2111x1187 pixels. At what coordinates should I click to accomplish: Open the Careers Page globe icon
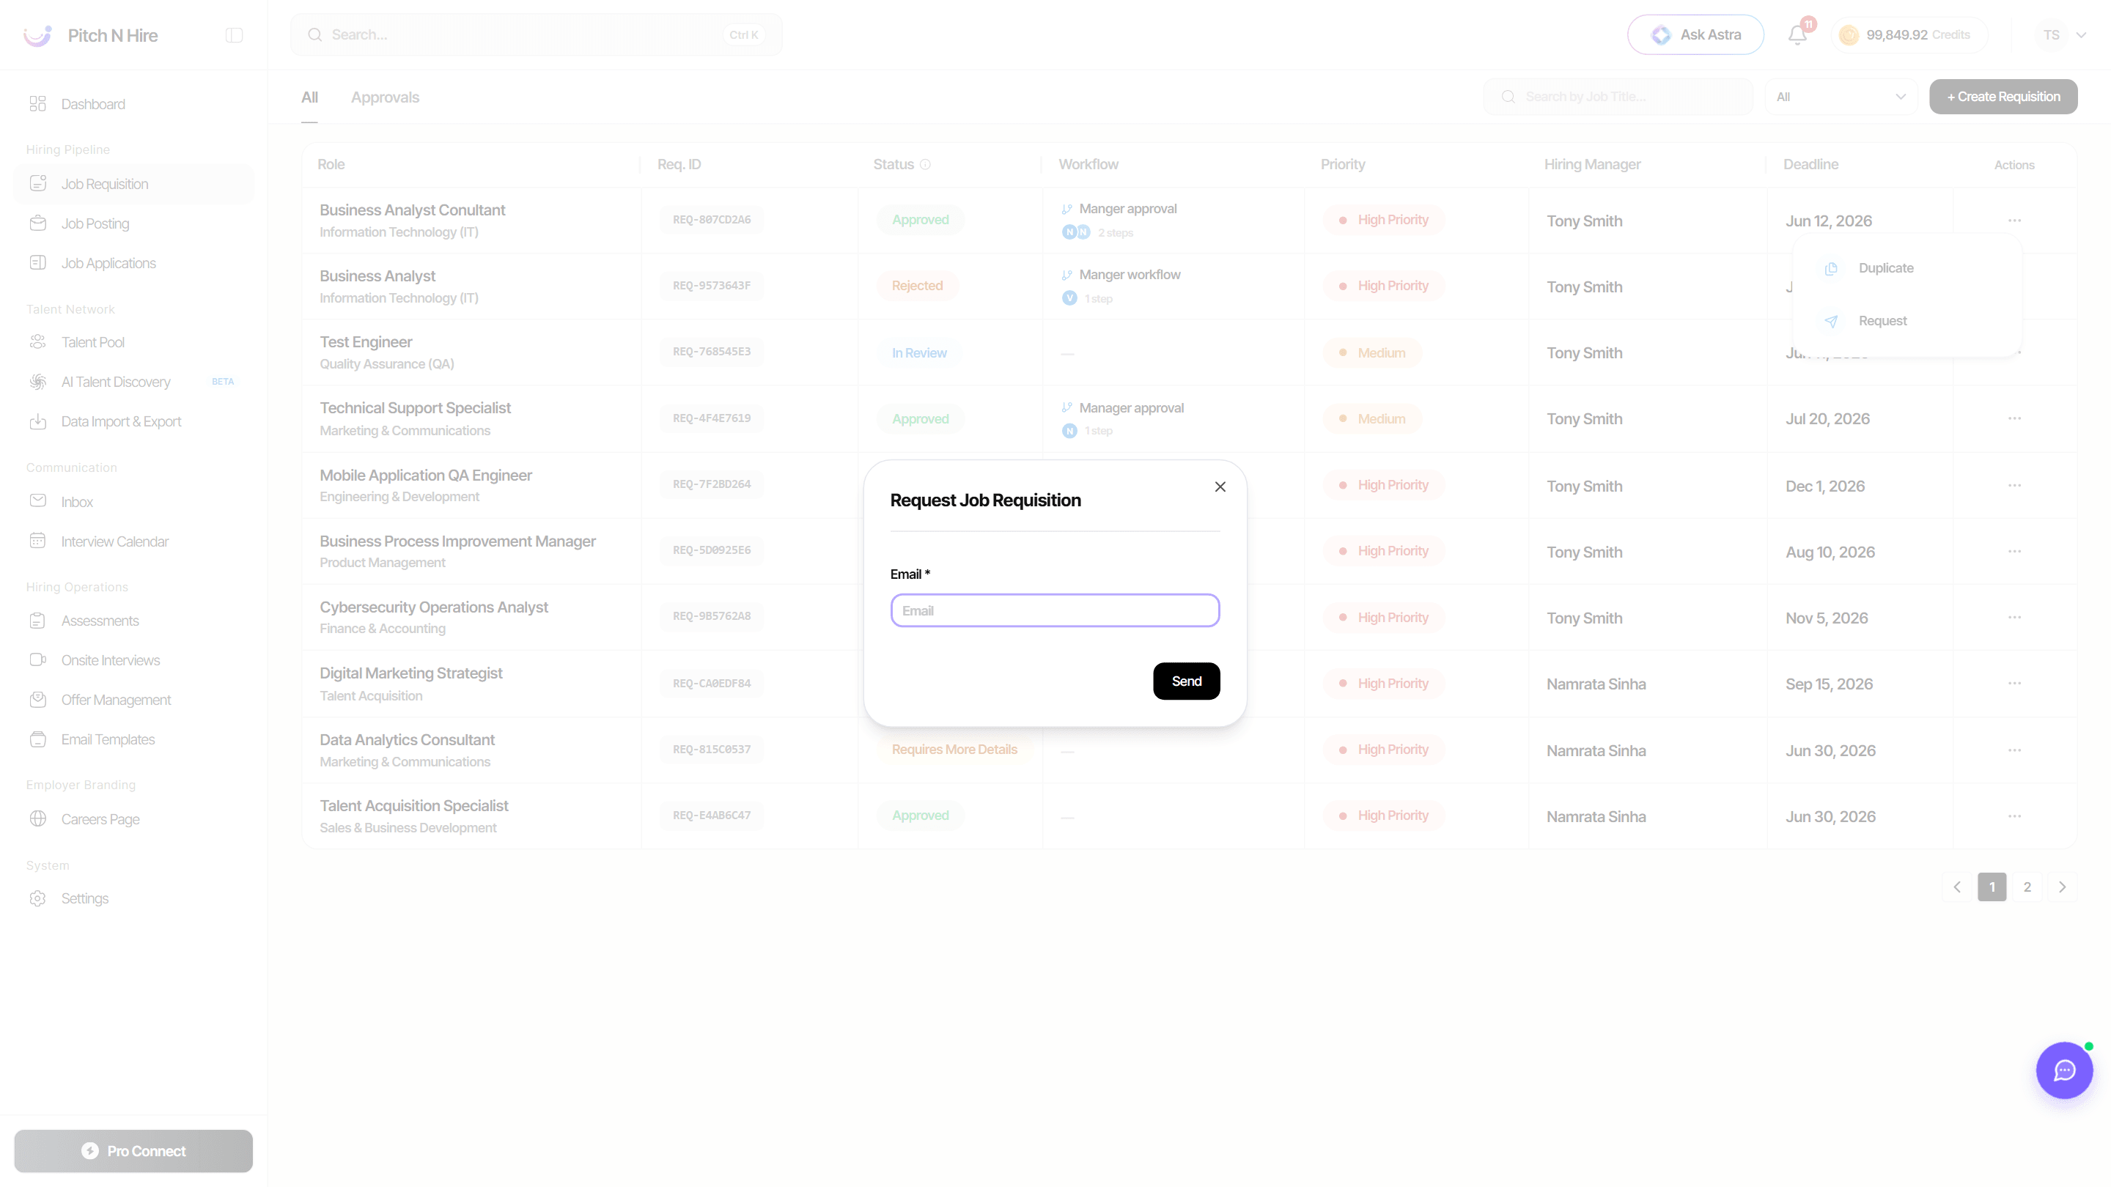(37, 818)
